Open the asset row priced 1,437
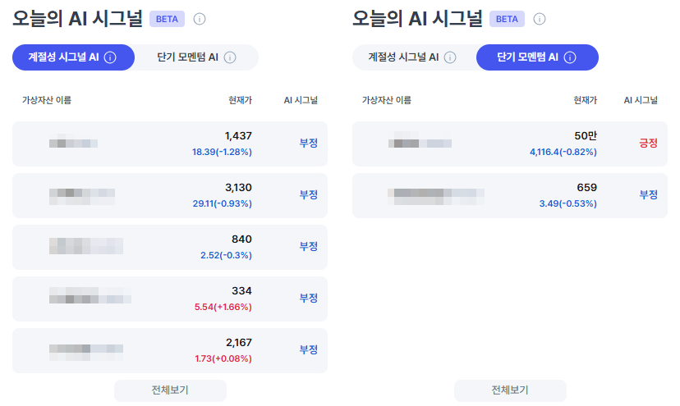Screen dimensions: 680x406 [170, 144]
